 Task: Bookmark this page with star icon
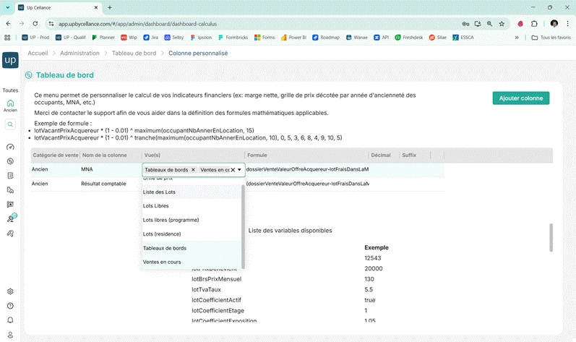[x=502, y=24]
